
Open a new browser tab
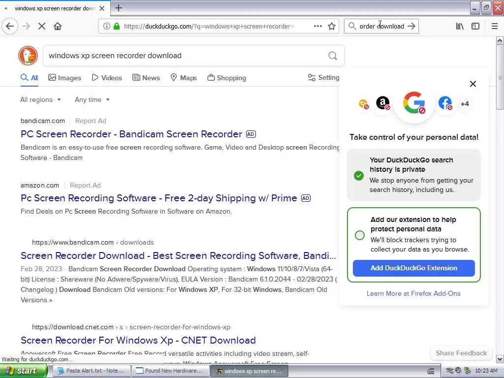click(118, 8)
